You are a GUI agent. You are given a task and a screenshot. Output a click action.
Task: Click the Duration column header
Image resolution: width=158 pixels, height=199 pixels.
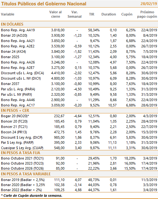pos(109,14)
